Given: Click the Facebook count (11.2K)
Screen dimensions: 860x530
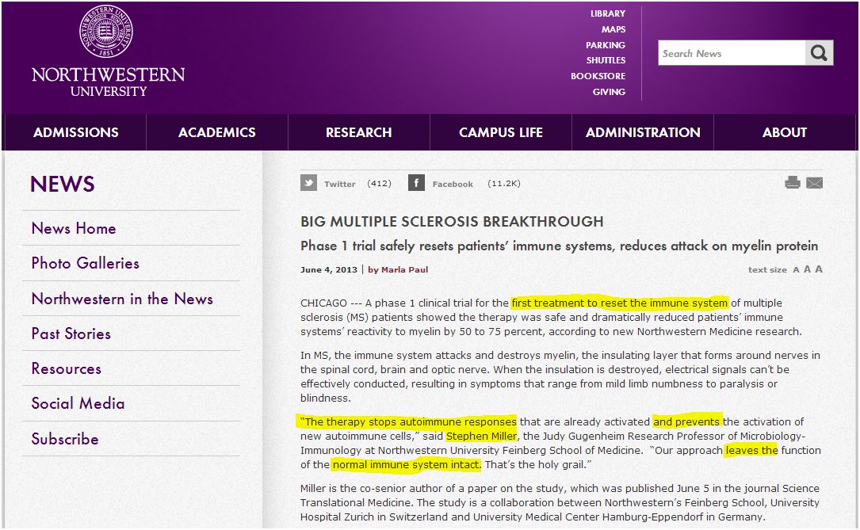Looking at the screenshot, I should pyautogui.click(x=503, y=183).
